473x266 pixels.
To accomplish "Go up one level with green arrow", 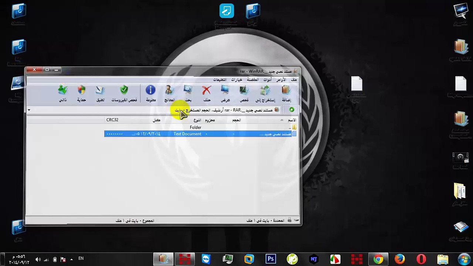I will click(292, 110).
